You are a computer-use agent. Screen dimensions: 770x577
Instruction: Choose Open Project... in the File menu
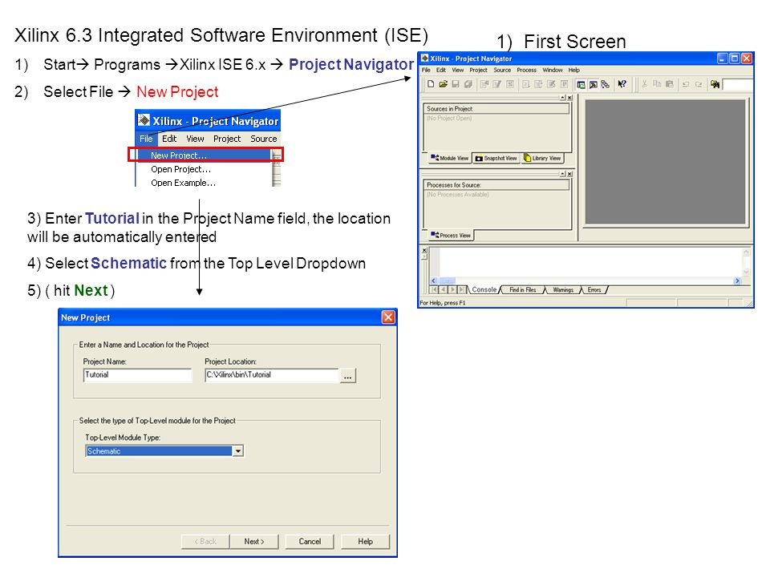click(x=180, y=169)
